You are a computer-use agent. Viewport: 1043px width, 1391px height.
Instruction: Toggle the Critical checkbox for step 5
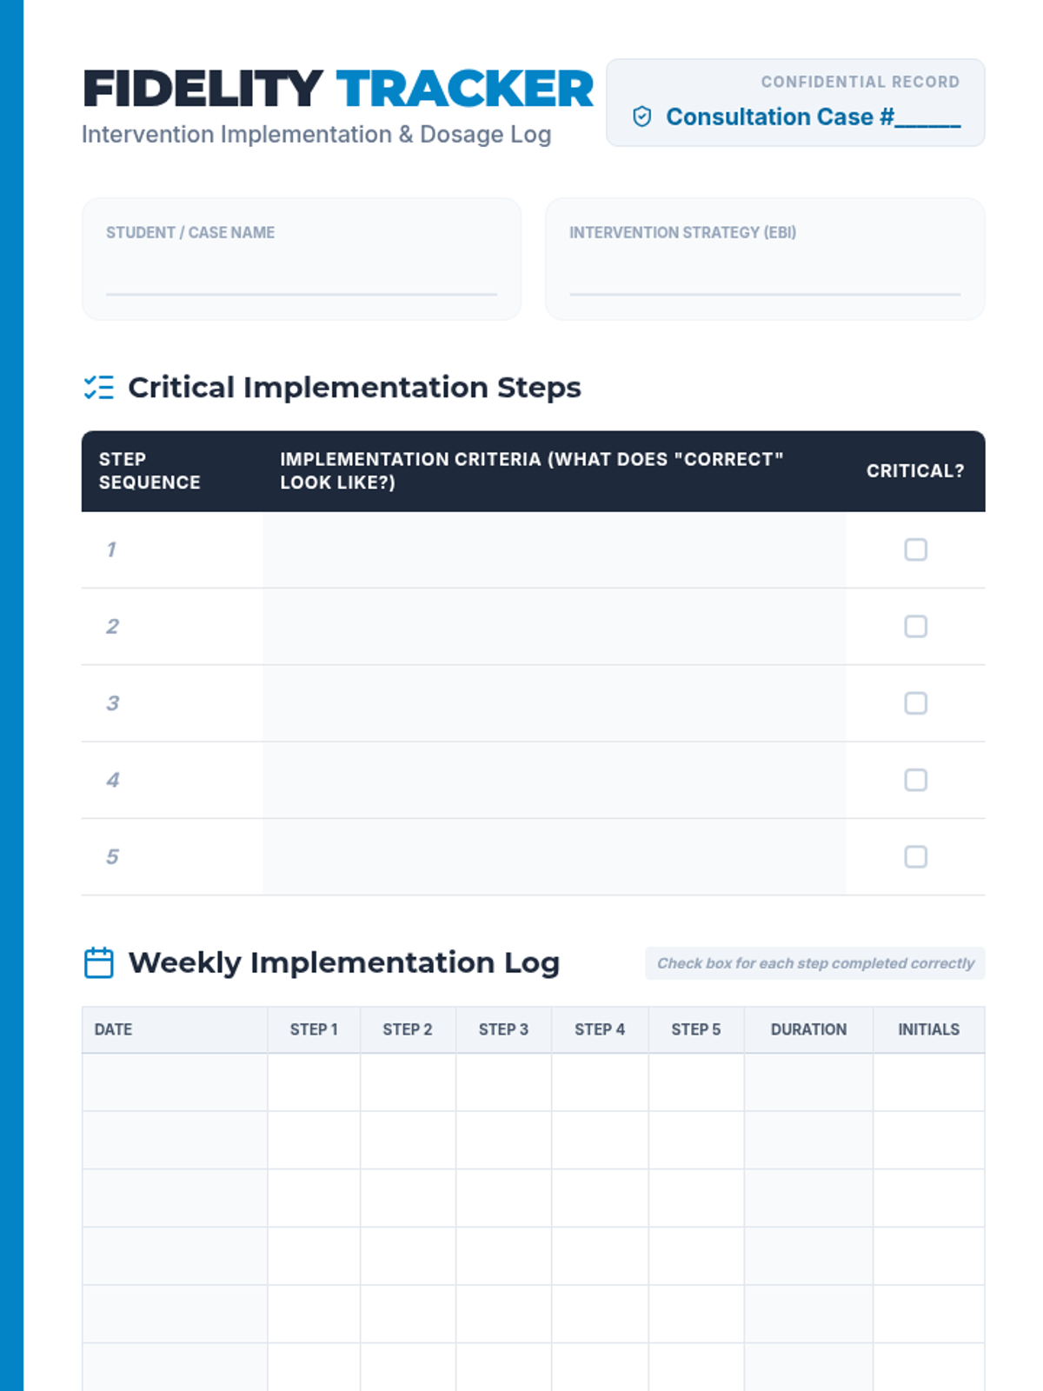(915, 856)
